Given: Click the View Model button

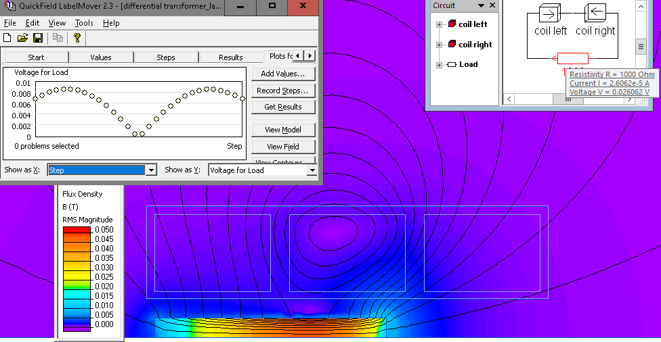Looking at the screenshot, I should pos(283,130).
